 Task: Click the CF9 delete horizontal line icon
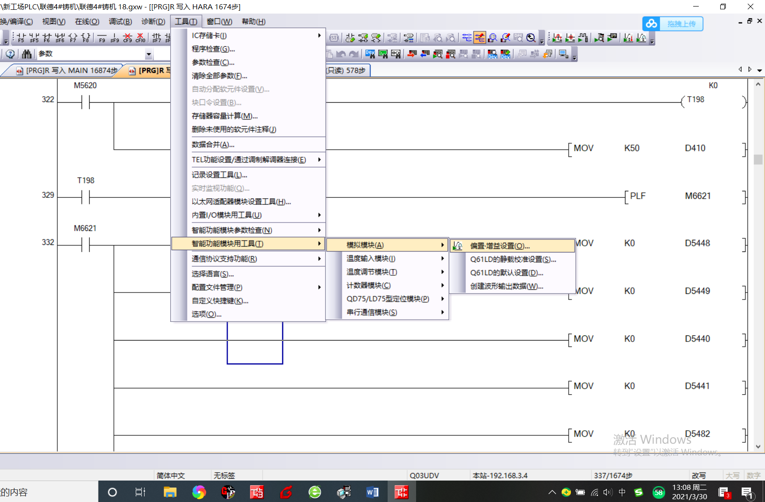coord(127,38)
